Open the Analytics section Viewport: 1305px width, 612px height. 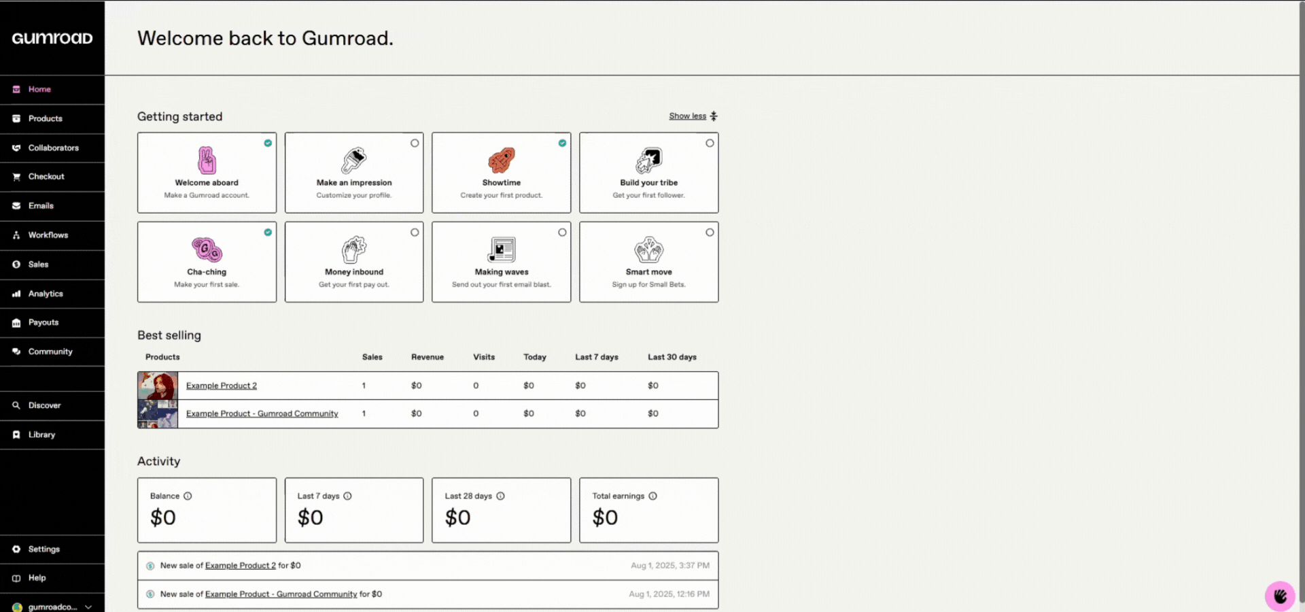[52, 294]
